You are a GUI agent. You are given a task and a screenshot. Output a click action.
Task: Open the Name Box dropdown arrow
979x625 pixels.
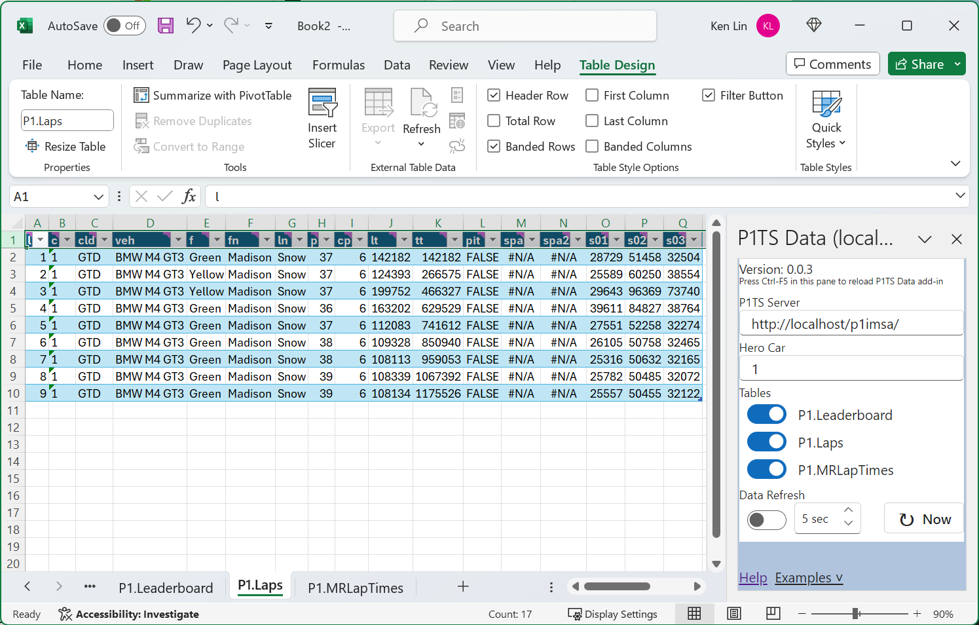(98, 197)
